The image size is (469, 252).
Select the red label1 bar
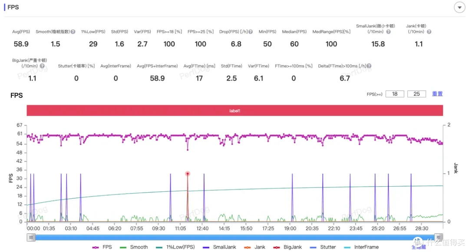[x=235, y=111]
